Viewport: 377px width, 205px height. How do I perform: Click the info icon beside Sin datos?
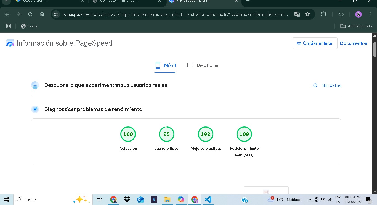coord(315,85)
